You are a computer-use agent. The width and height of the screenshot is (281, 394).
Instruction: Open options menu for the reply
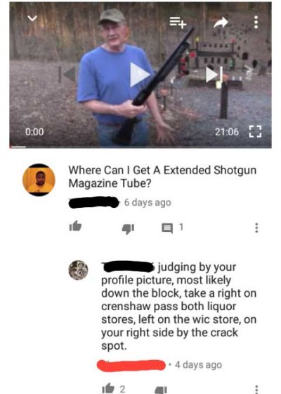tap(256, 389)
